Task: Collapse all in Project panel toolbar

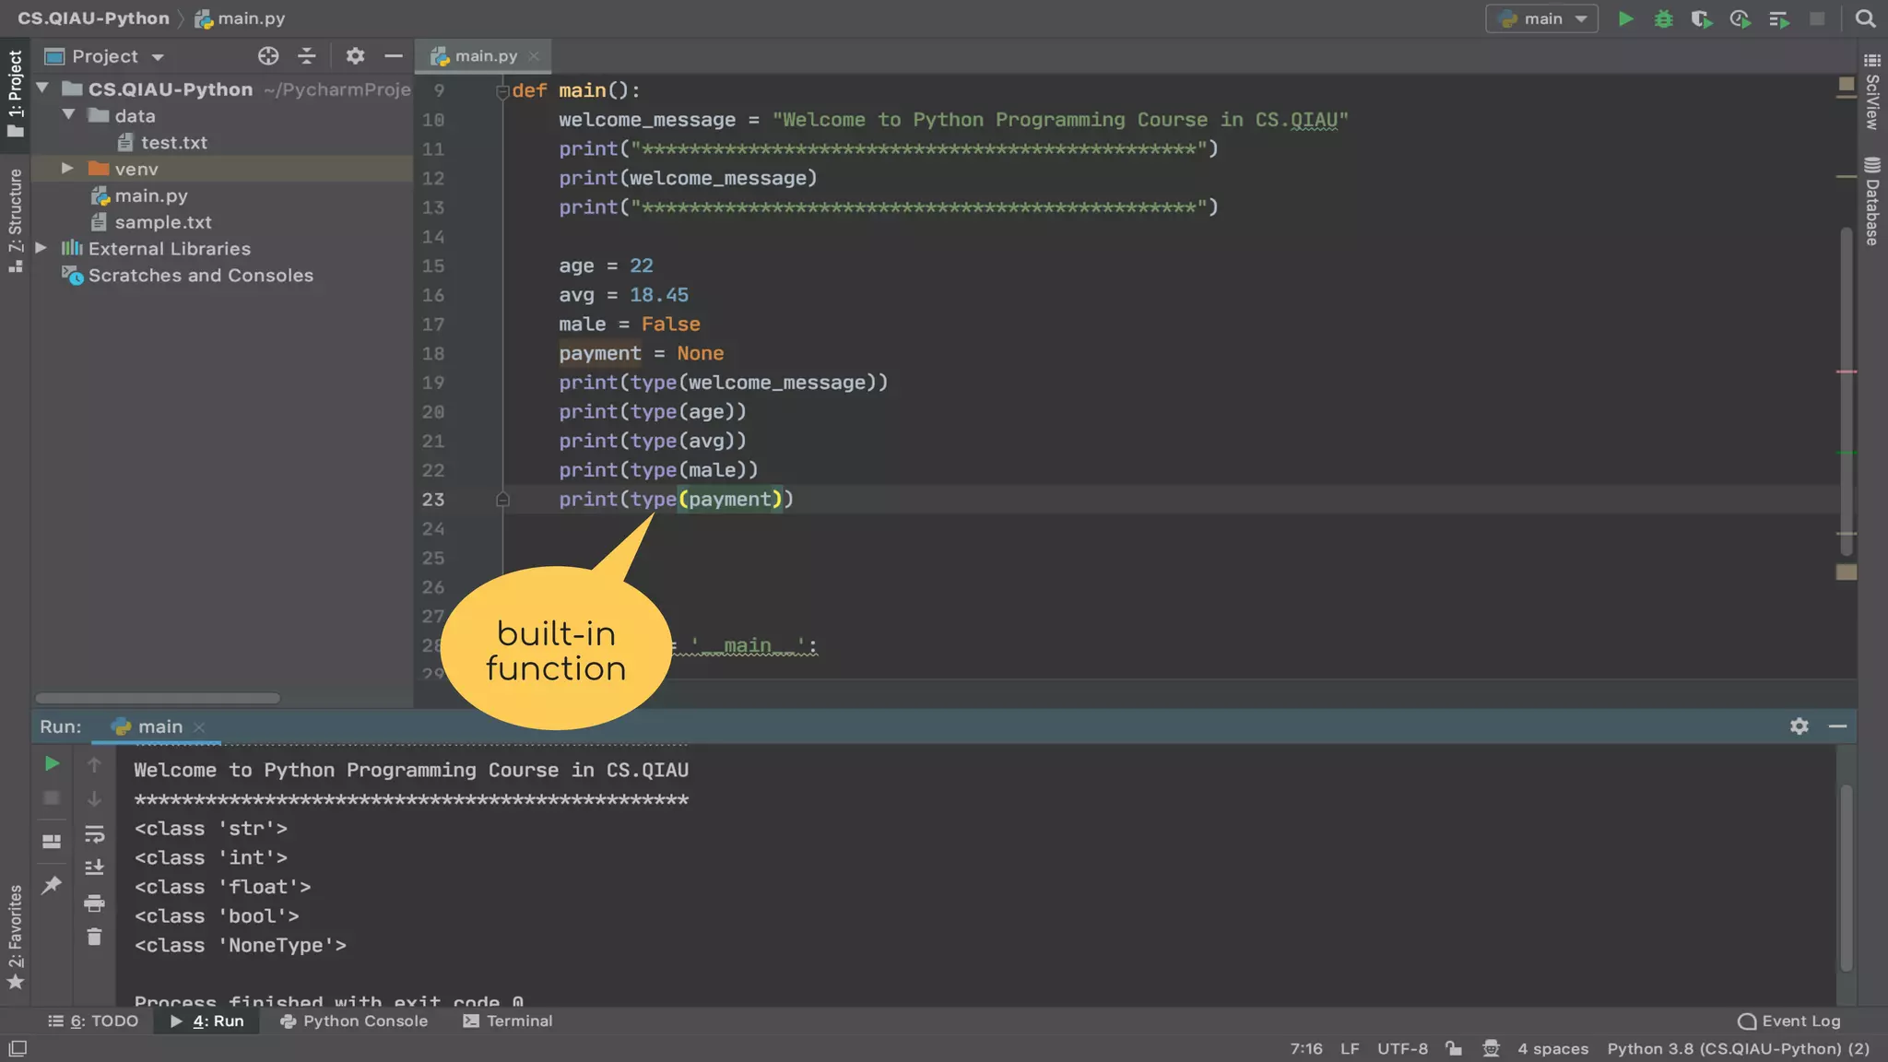Action: click(307, 56)
